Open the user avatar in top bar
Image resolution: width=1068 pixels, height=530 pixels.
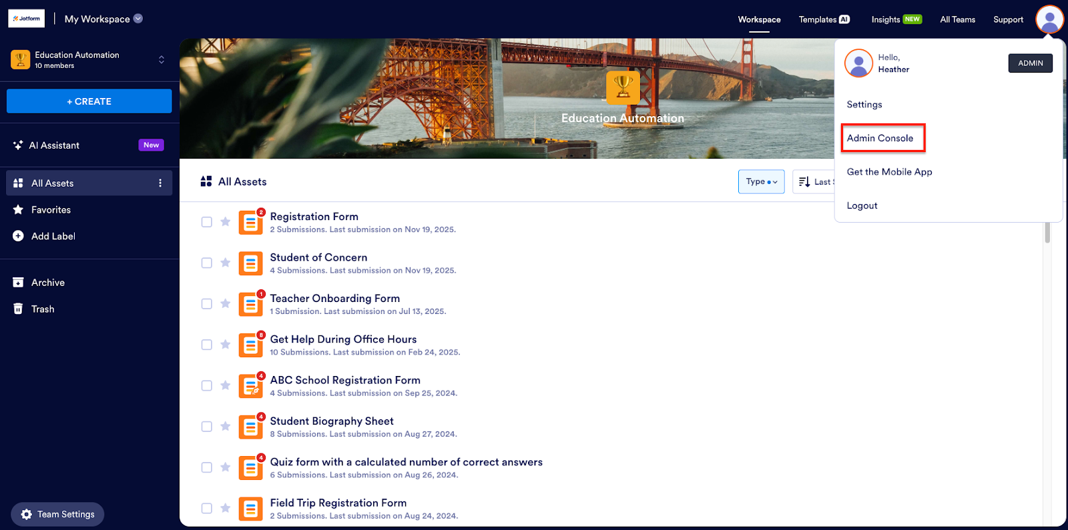pos(1049,19)
